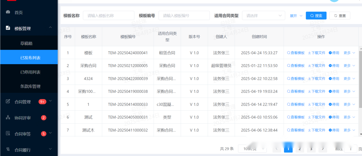Click the blue 搜索 button
The width and height of the screenshot is (362, 156).
point(316,16)
